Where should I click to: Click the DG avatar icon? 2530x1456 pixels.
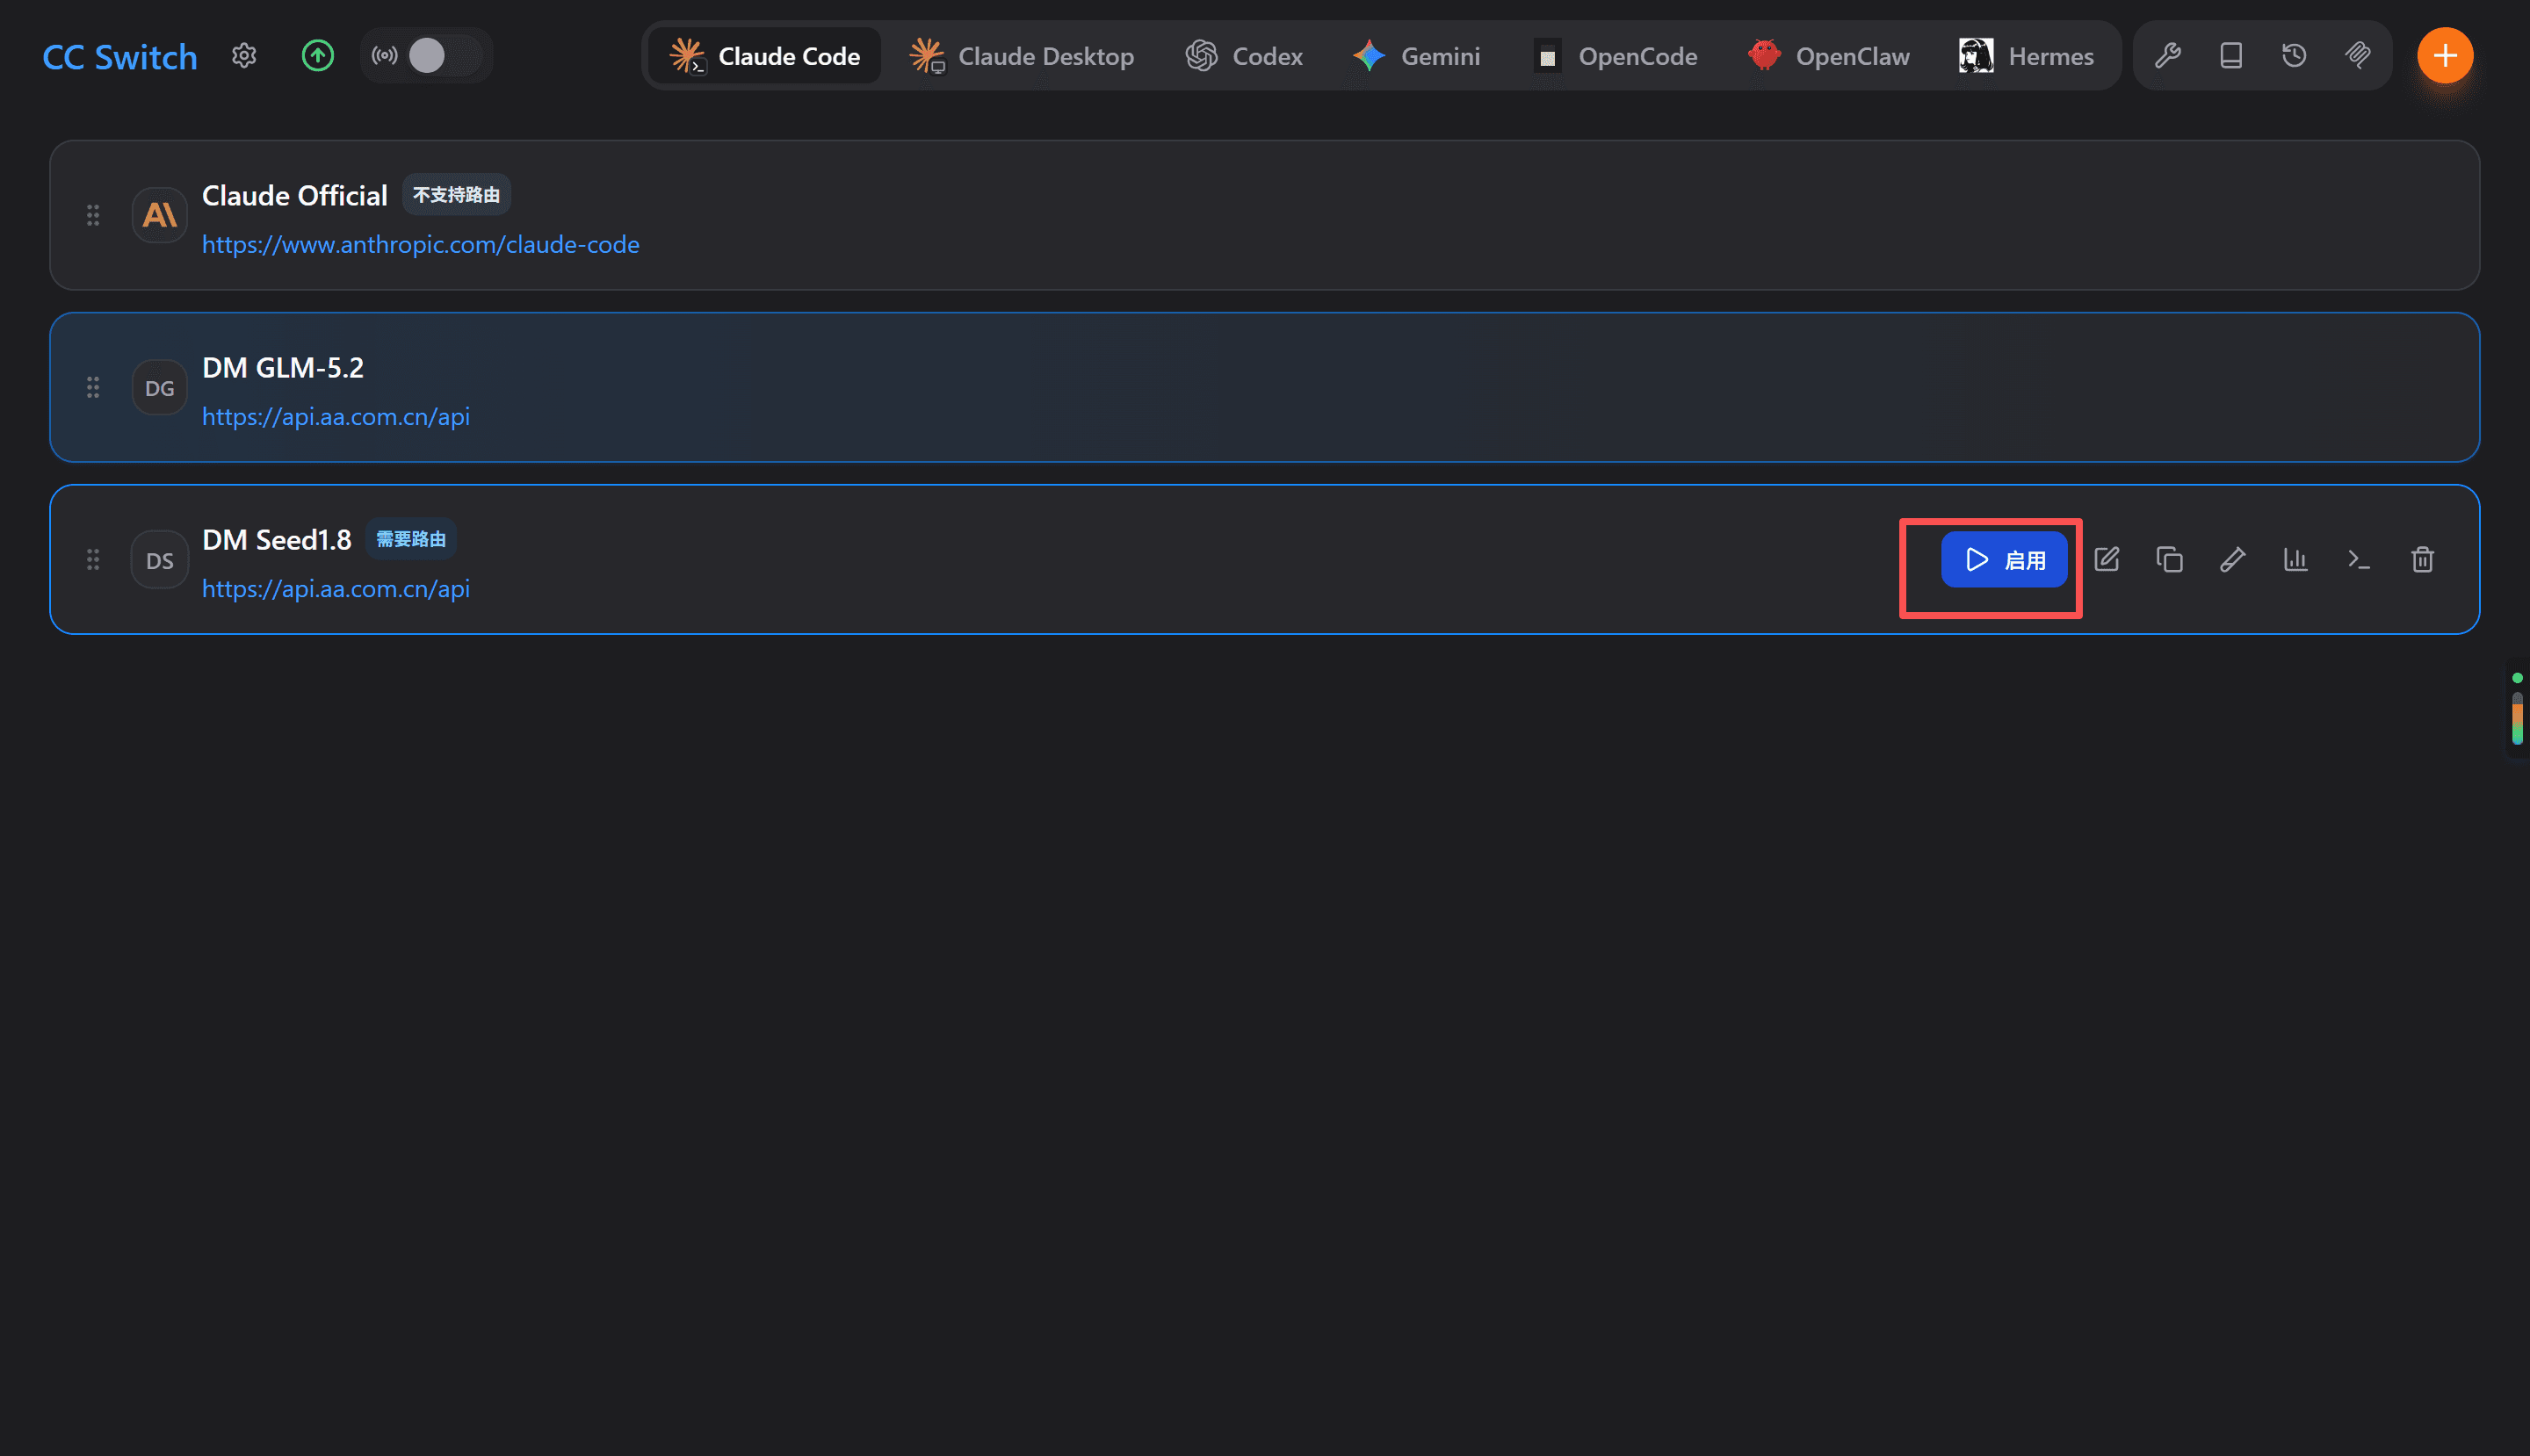pos(160,388)
